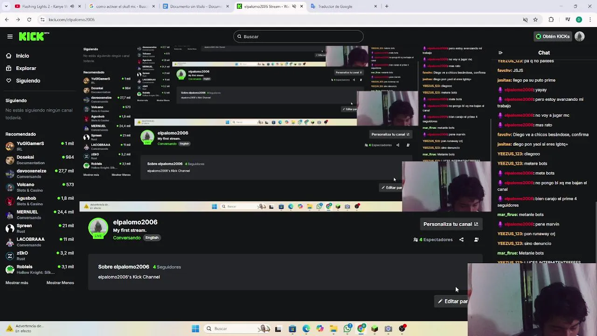
Task: Open Task View on taskbar
Action: (x=278, y=329)
